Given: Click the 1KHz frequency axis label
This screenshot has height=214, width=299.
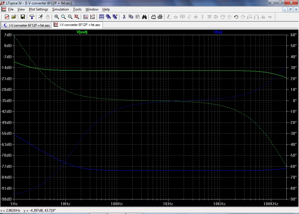Looking at the screenshot, I should pos(168,204).
